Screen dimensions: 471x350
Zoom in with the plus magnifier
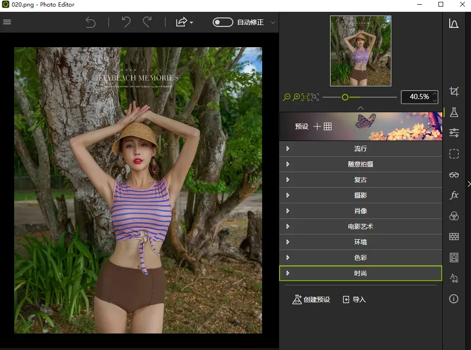tap(296, 97)
